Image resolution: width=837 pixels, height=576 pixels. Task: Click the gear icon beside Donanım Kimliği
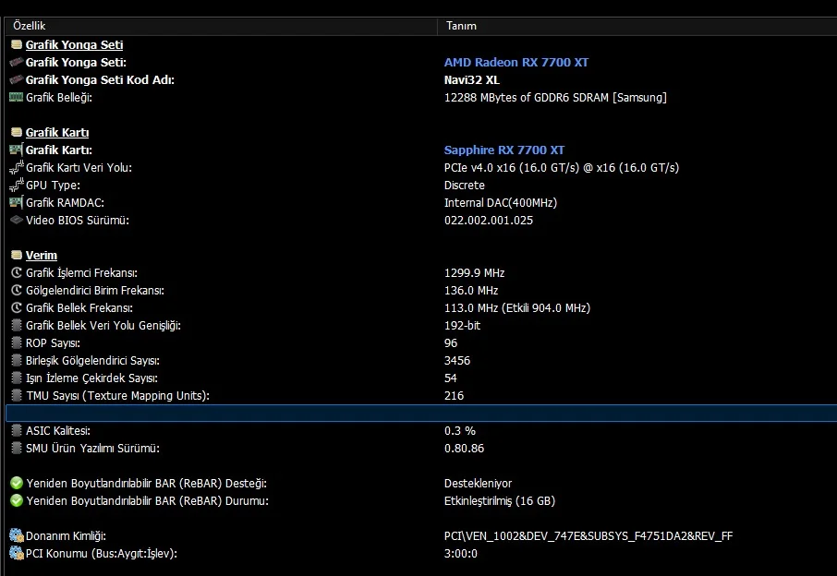click(x=17, y=535)
